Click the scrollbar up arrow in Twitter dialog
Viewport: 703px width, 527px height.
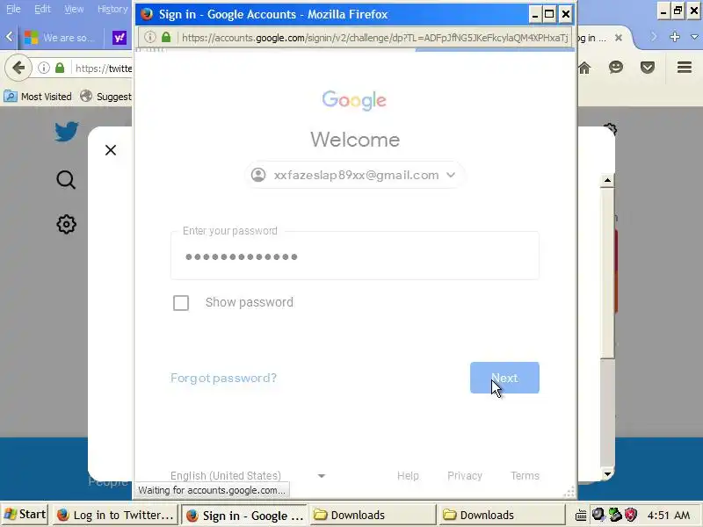click(x=607, y=180)
